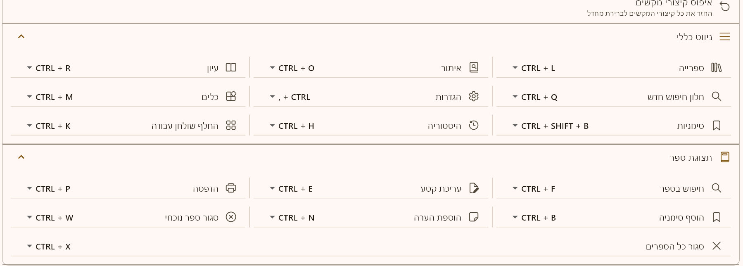Image resolution: width=743 pixels, height=266 pixels.
Task: Click the new search window (חלון חיפוש חדש) row
Action: [675, 97]
